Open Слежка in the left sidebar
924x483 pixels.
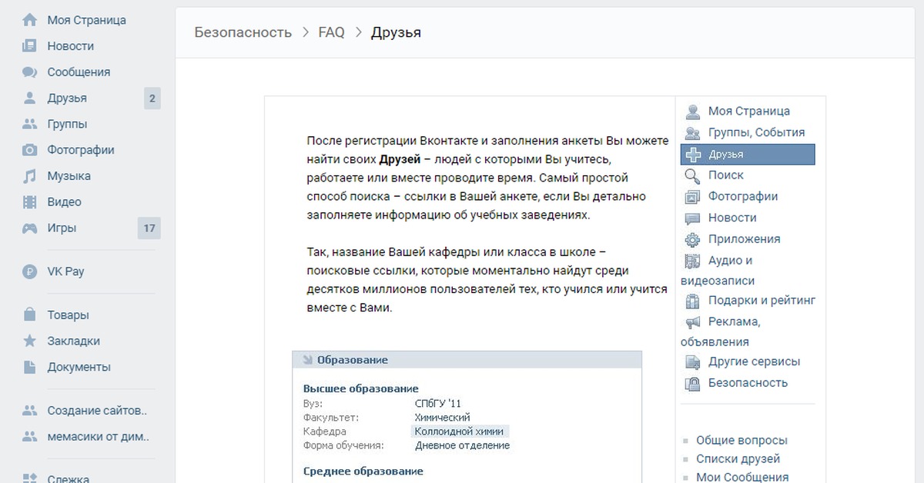[69, 478]
